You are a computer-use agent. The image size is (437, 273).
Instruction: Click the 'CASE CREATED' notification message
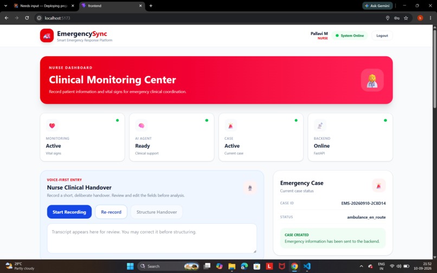pyautogui.click(x=333, y=238)
